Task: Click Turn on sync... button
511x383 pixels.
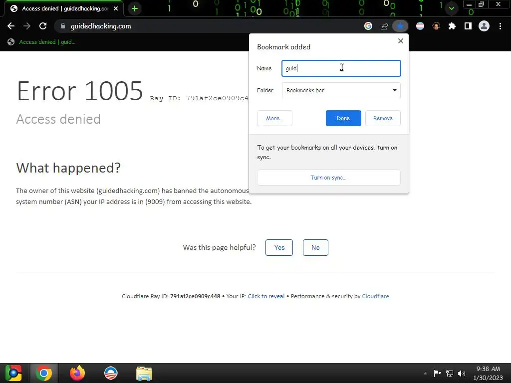Action: coord(328,178)
